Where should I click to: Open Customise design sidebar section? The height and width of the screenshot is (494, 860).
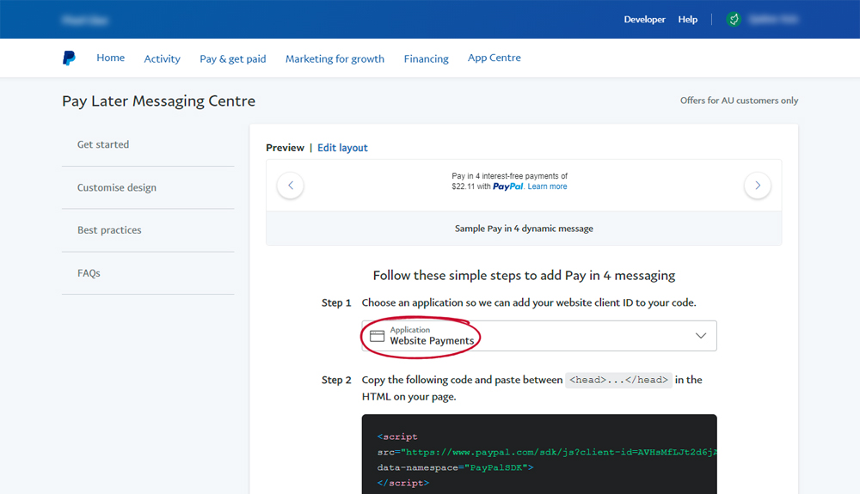point(117,187)
